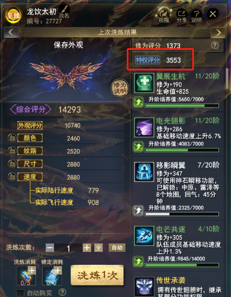Go to next result with right arrow

218,33
